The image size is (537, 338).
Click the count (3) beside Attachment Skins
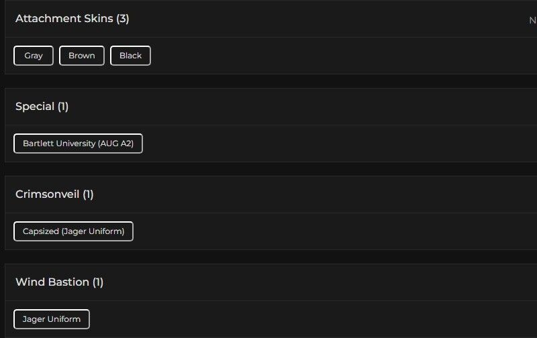pyautogui.click(x=122, y=19)
